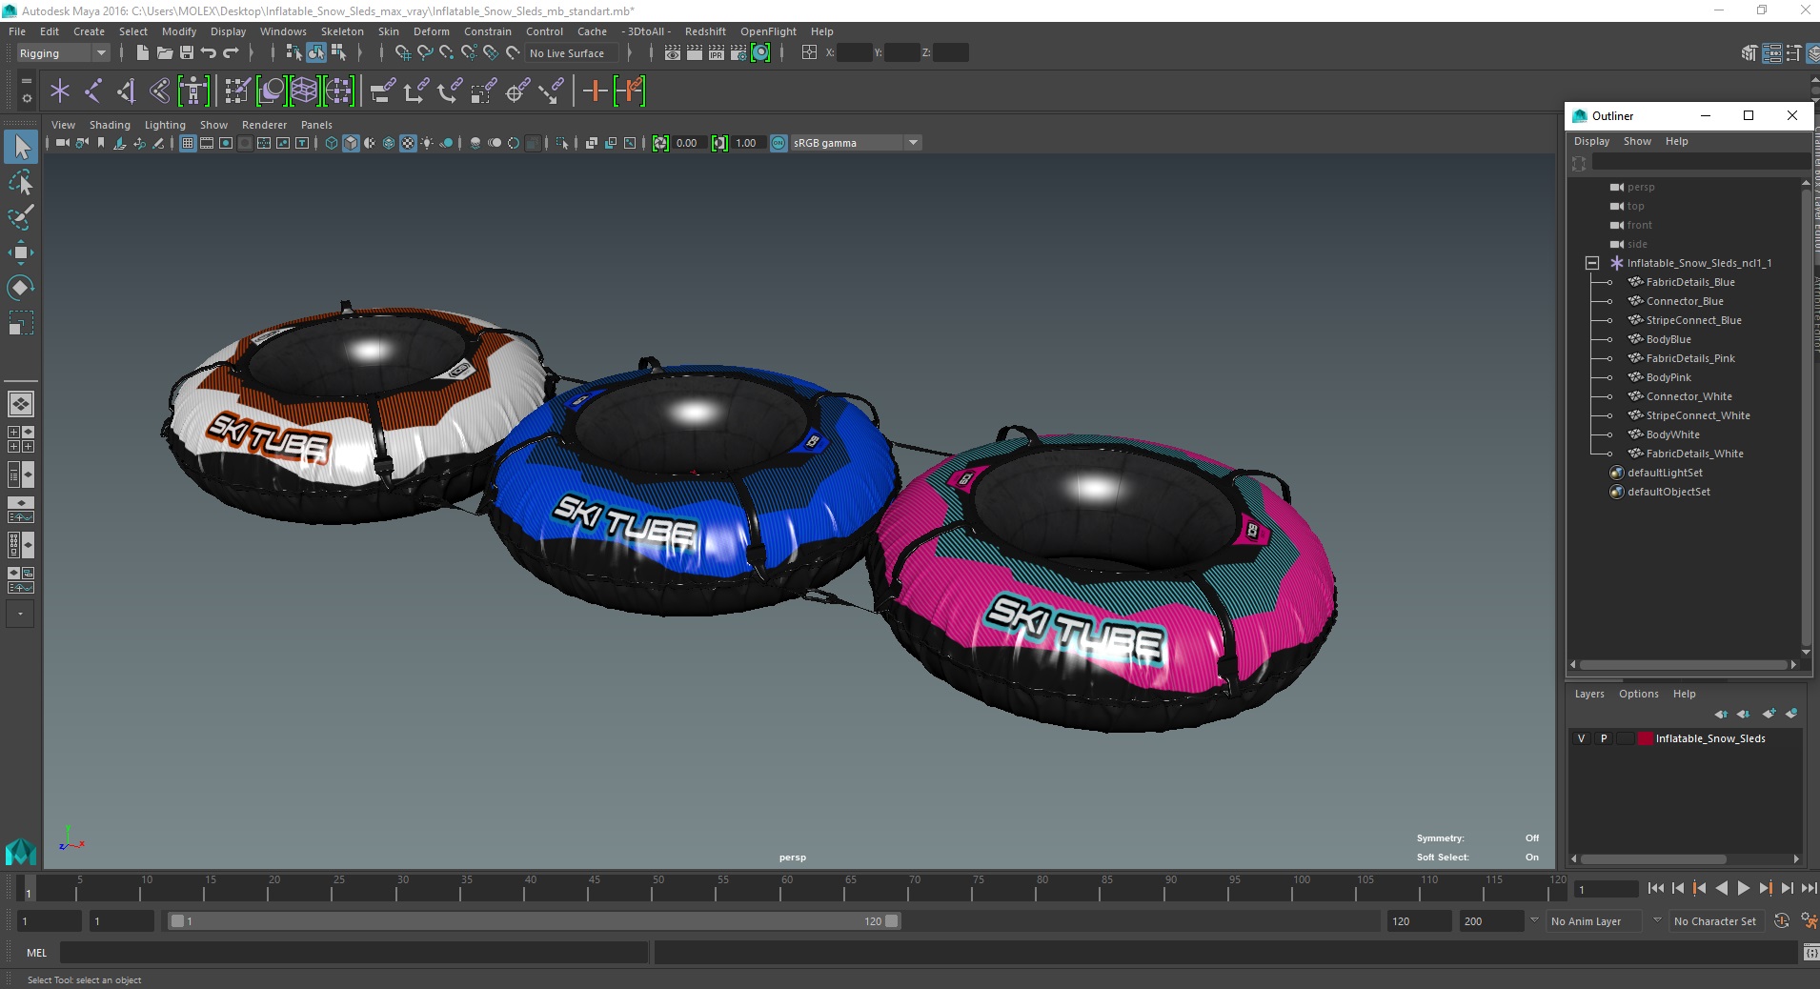This screenshot has height=989, width=1820.
Task: Click MEL script language label
Action: pos(36,953)
